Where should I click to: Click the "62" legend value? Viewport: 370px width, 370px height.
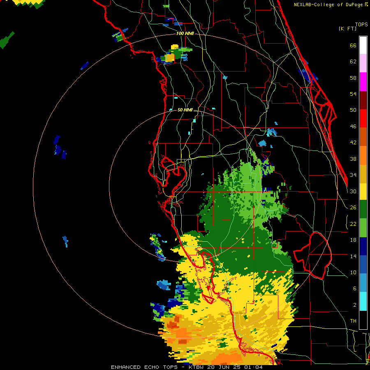pyautogui.click(x=353, y=62)
